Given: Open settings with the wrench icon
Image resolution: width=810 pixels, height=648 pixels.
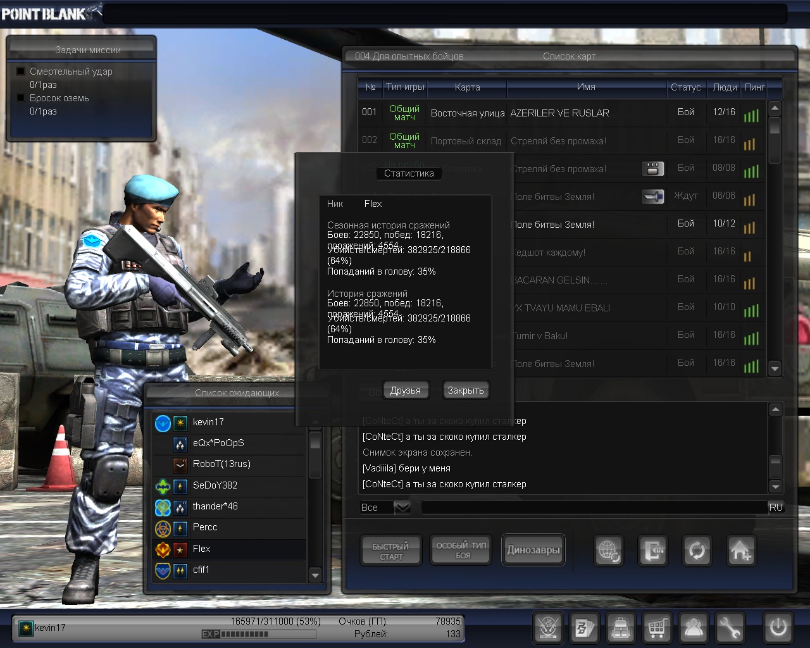Looking at the screenshot, I should point(730,628).
